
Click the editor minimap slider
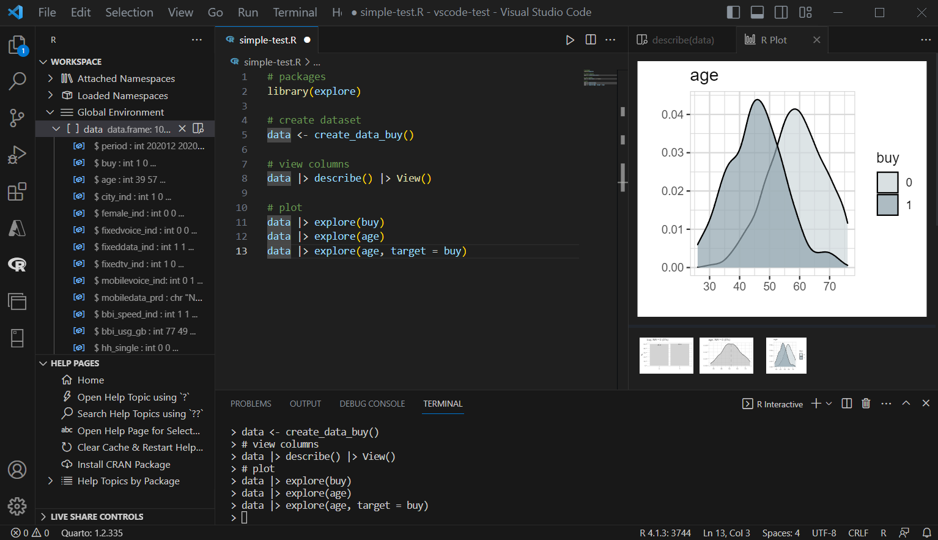coord(600,78)
